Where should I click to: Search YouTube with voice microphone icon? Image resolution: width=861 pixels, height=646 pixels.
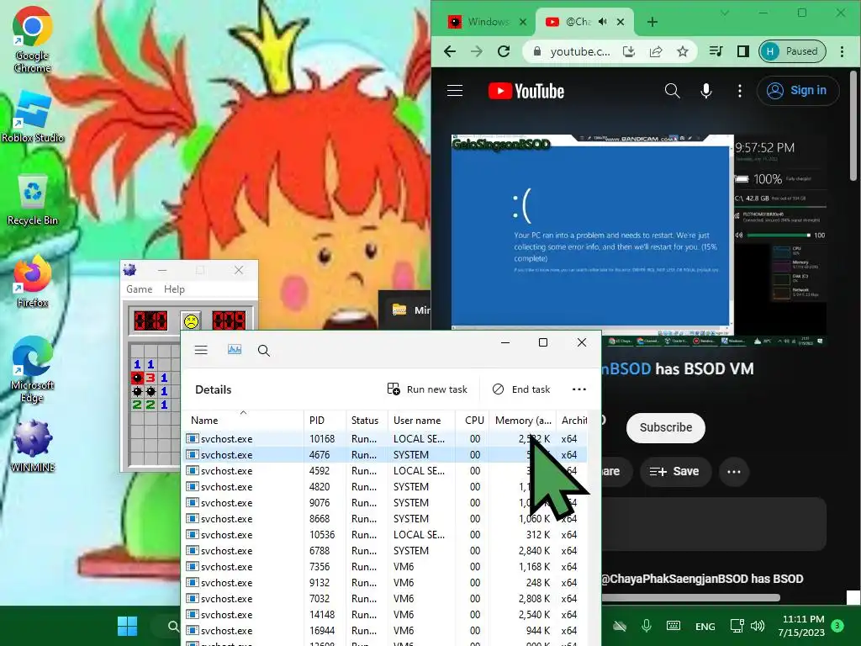tap(706, 91)
